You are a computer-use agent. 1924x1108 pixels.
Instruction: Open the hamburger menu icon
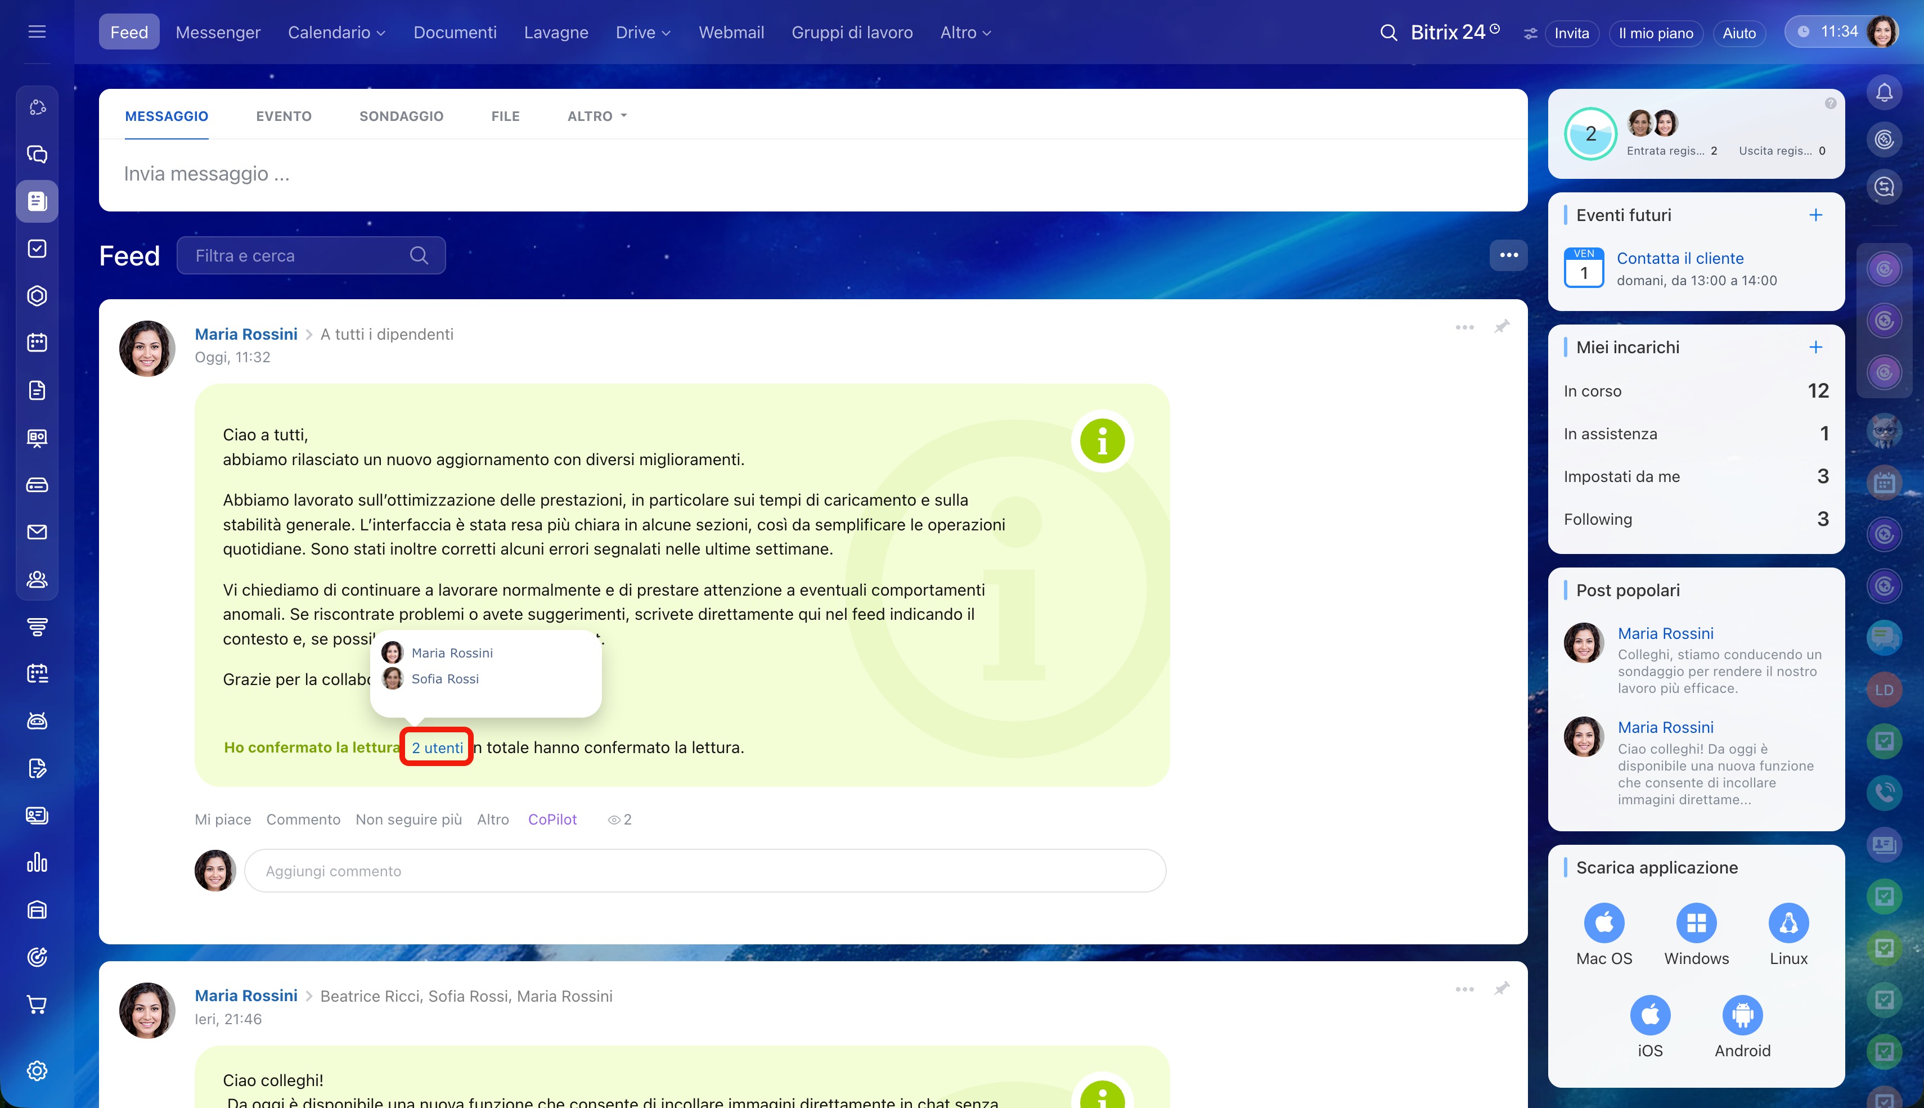[37, 32]
